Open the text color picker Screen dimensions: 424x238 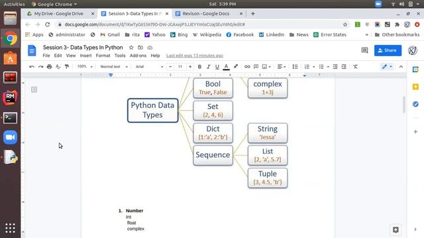click(227, 67)
